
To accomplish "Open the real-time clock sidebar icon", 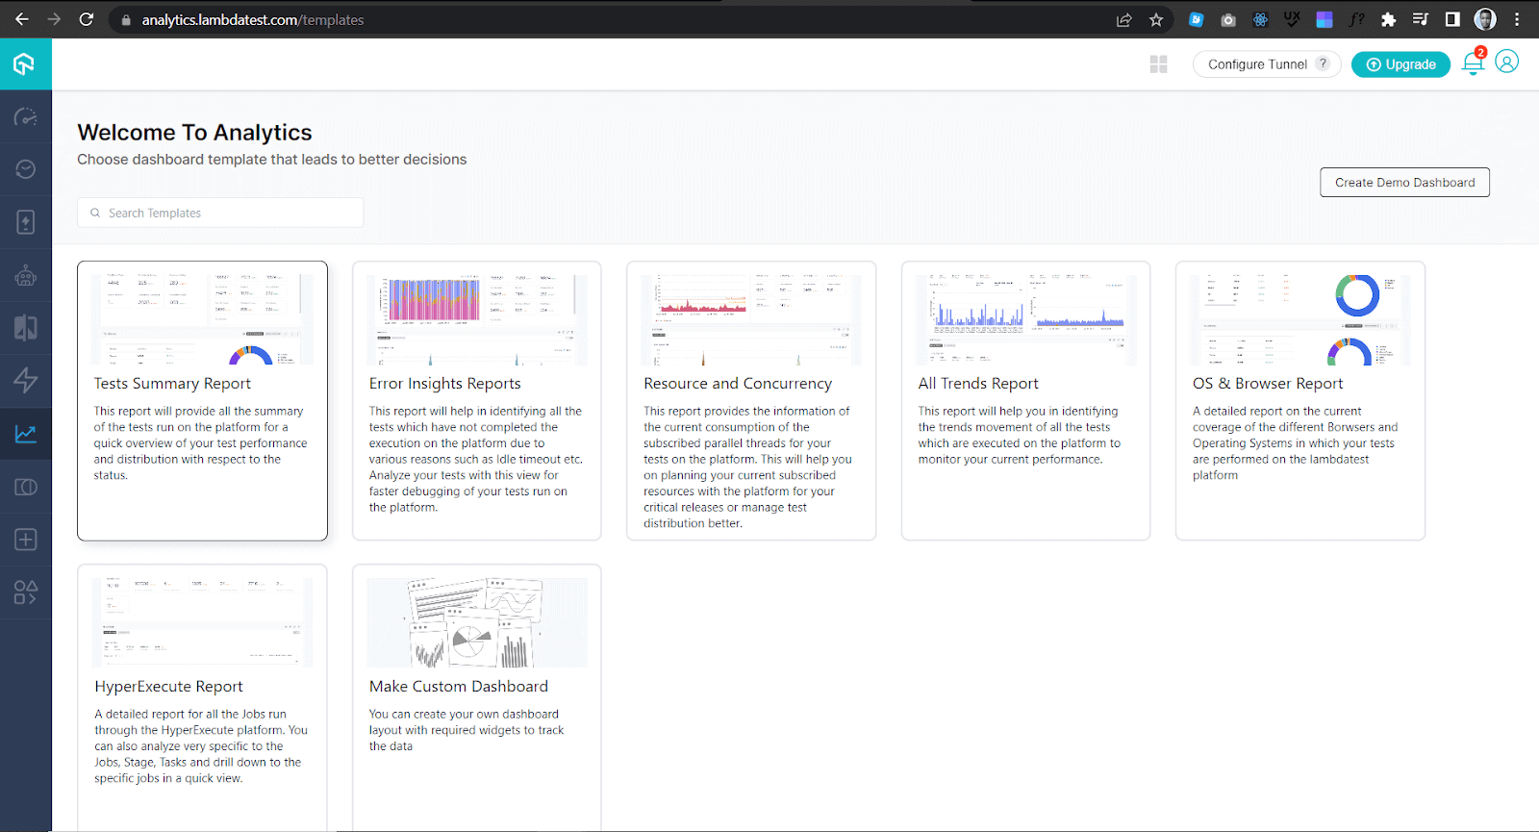I will (x=26, y=169).
